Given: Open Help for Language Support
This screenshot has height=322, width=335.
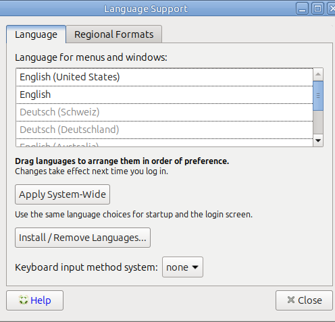Looking at the screenshot, I should click(x=35, y=300).
